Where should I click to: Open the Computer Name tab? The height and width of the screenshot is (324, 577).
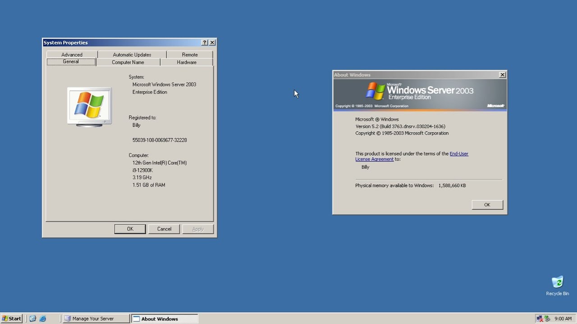pos(128,62)
